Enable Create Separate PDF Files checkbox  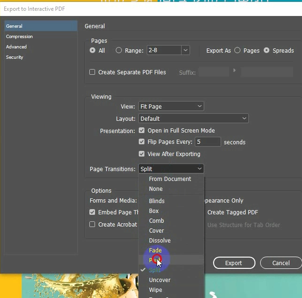(93, 72)
